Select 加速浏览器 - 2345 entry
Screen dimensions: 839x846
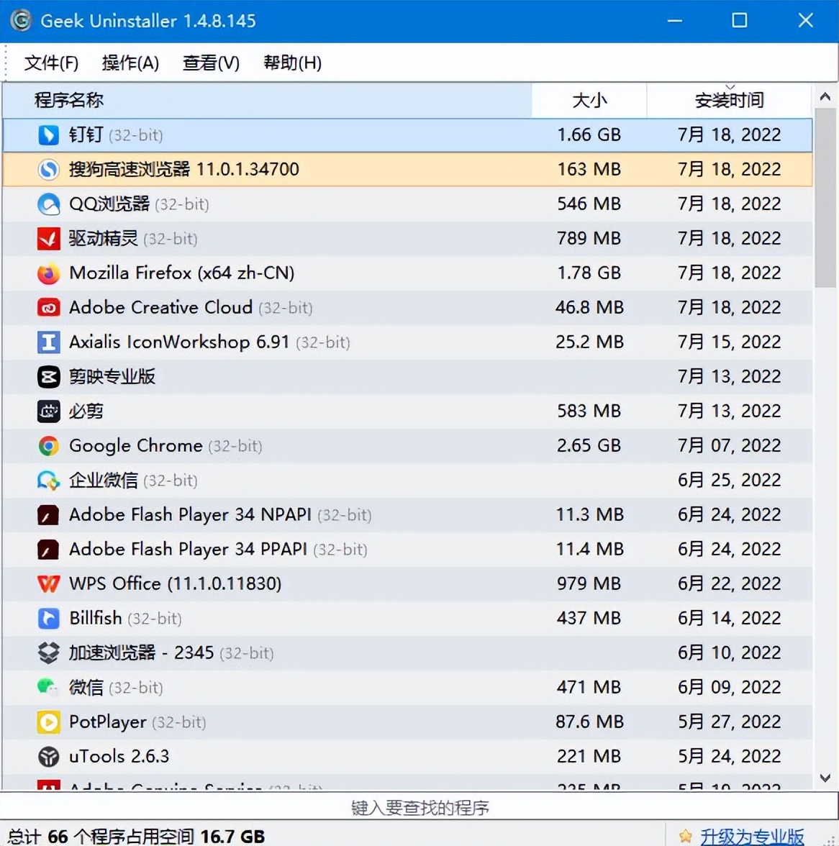click(x=171, y=653)
